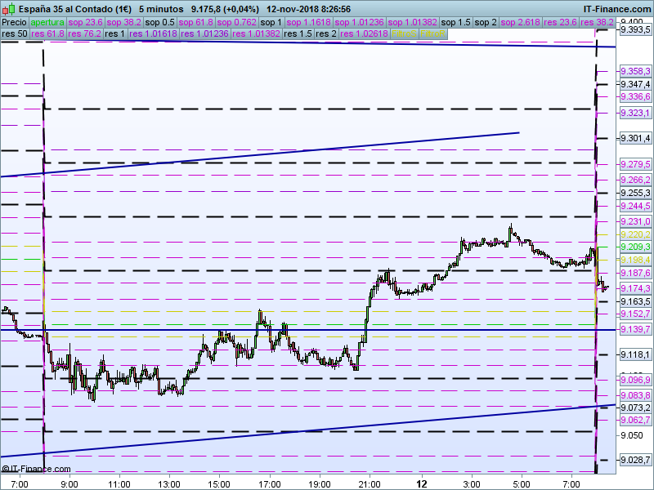Click the res 1.01382 legend label

(x=256, y=33)
